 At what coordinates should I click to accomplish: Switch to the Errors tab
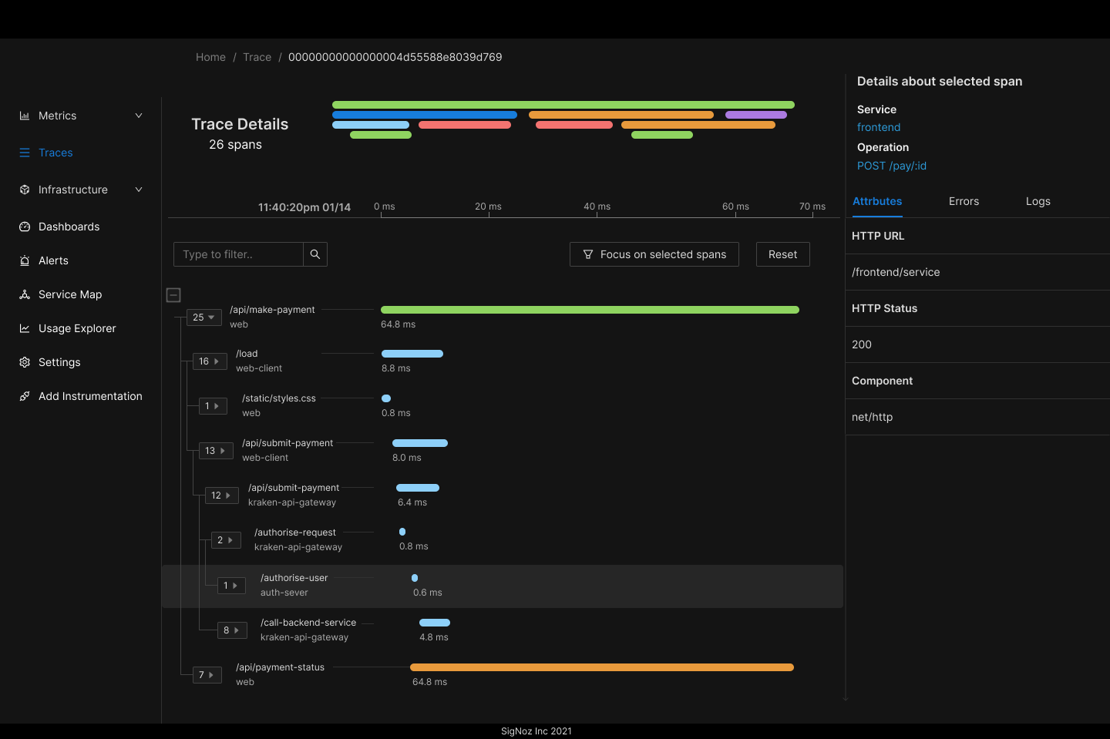[x=964, y=201]
